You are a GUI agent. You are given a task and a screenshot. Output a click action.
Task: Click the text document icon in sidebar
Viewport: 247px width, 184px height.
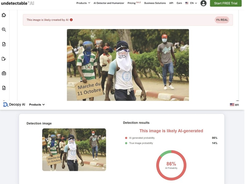click(4, 88)
